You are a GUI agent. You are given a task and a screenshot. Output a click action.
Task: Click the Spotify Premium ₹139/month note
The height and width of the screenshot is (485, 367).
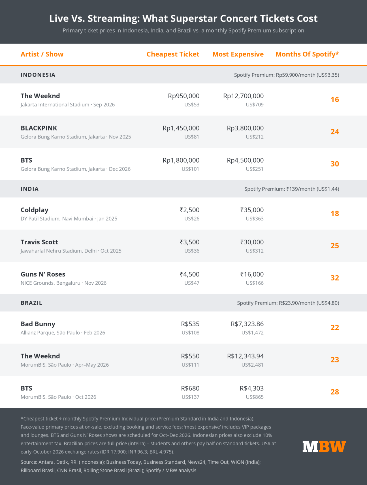[x=292, y=189]
